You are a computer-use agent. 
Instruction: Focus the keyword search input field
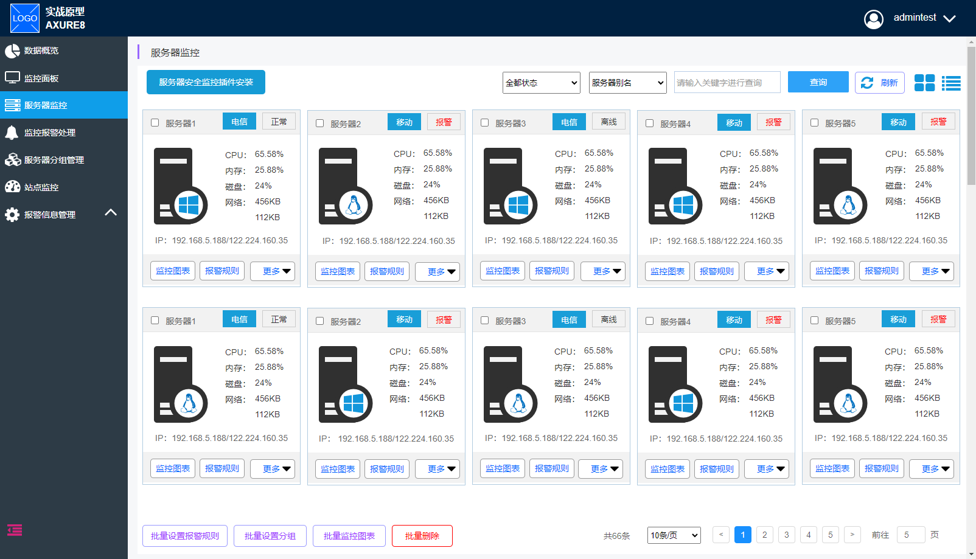click(727, 83)
